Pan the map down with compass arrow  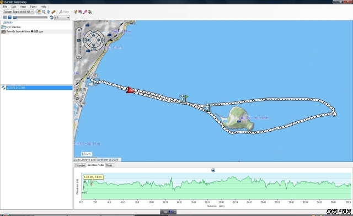(x=94, y=45)
